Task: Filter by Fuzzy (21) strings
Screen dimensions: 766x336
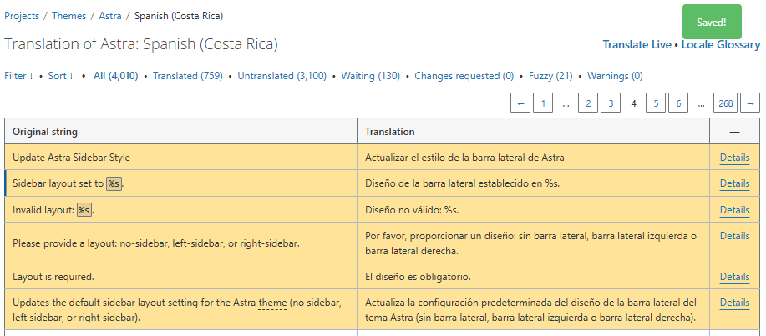Action: tap(550, 76)
